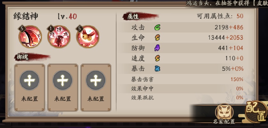Add soul in middle 未配置 slot
Screen dimensions: 268x128
(63, 88)
